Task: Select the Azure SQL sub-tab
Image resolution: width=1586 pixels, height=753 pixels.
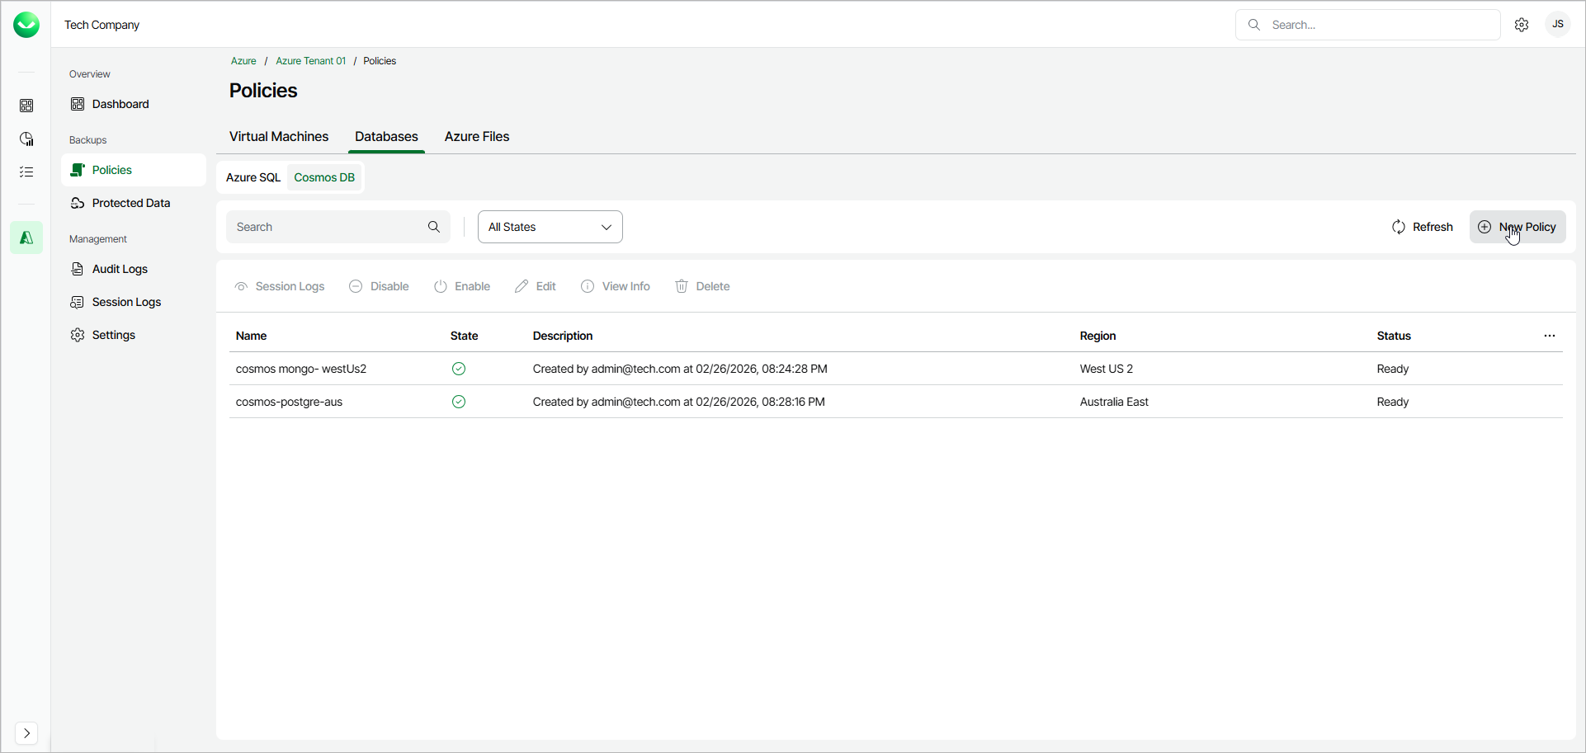Action: 253,177
